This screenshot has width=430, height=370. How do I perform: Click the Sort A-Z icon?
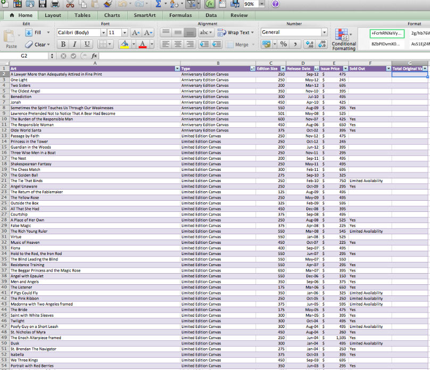click(173, 4)
